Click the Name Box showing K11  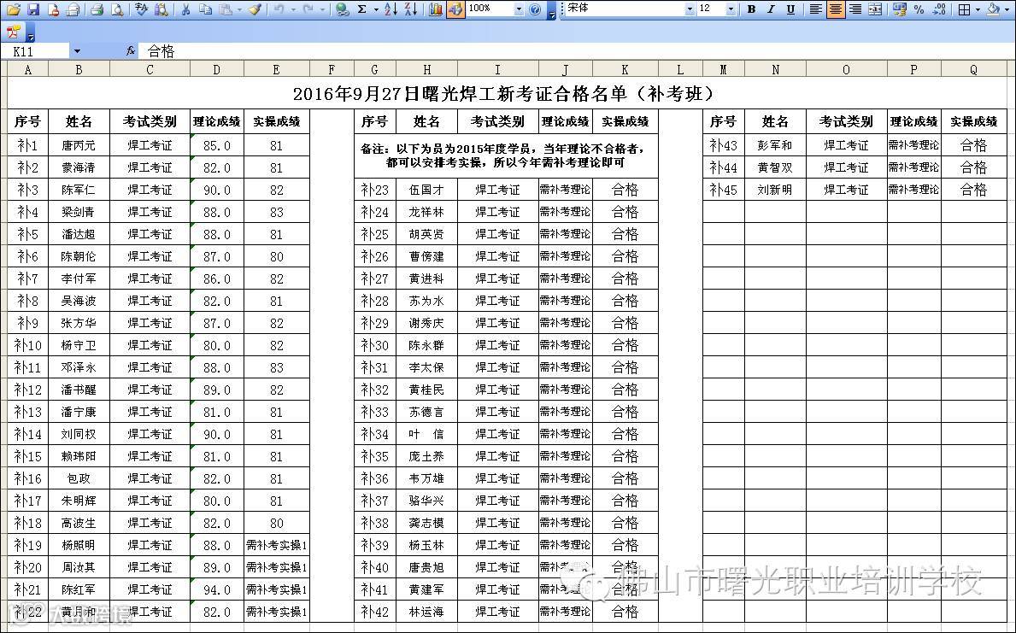pyautogui.click(x=37, y=51)
